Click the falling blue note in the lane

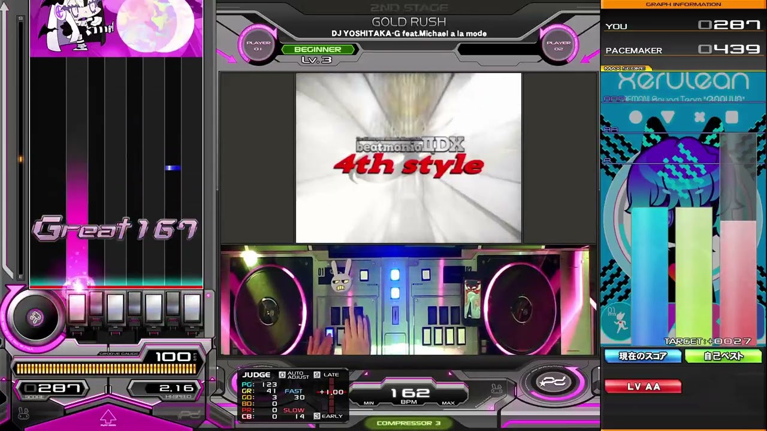click(173, 168)
